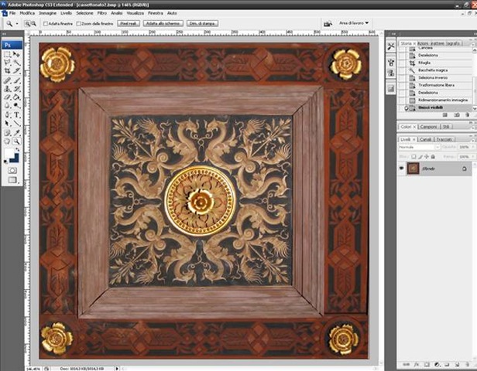Select the Type tool
This screenshot has width=477, height=371.
[17, 114]
